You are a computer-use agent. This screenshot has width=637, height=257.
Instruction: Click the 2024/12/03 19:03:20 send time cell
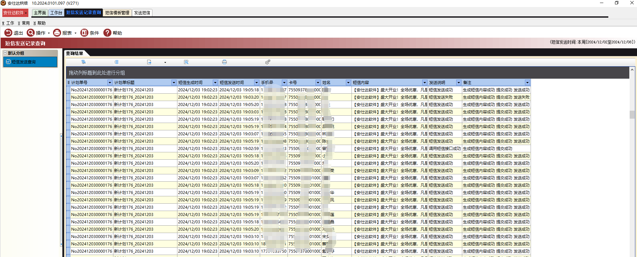click(x=239, y=97)
